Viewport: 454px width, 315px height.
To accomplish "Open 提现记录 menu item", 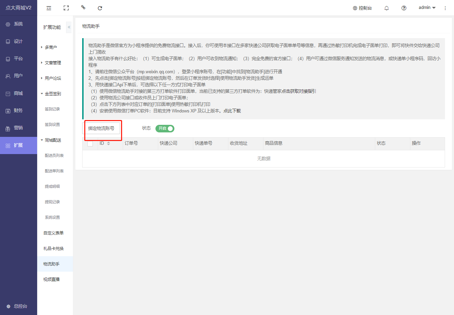I will tap(52, 202).
